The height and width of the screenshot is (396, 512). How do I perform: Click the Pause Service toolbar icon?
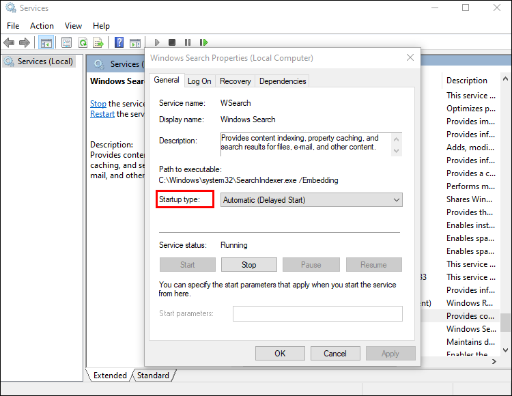point(188,42)
